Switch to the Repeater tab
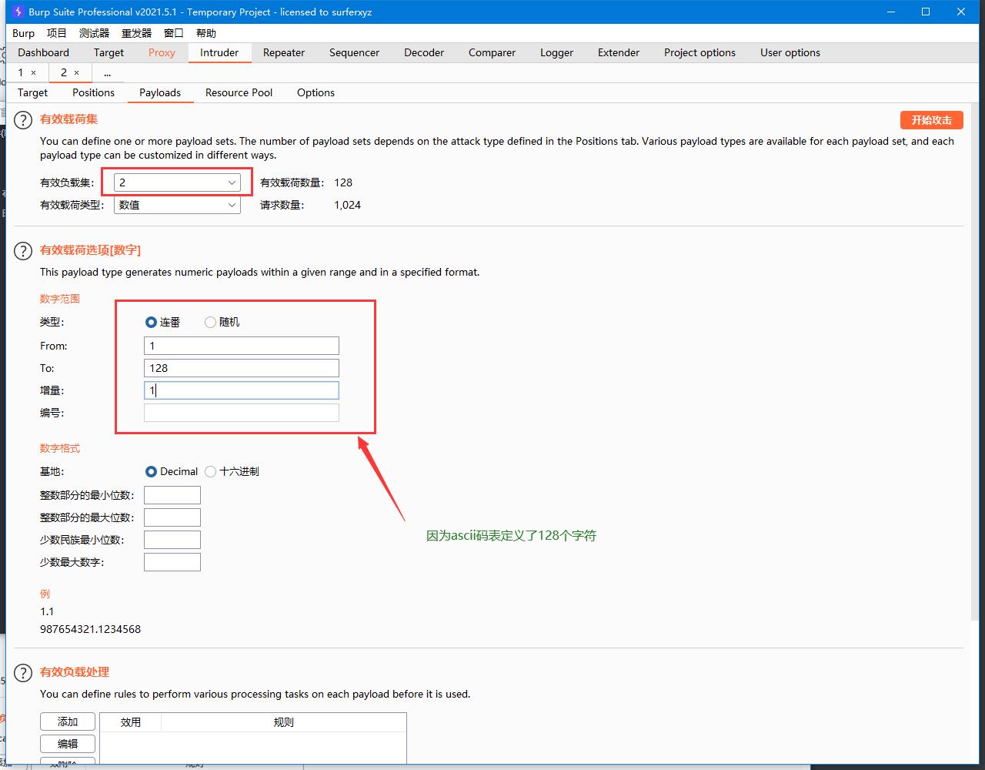This screenshot has width=985, height=770. [284, 52]
